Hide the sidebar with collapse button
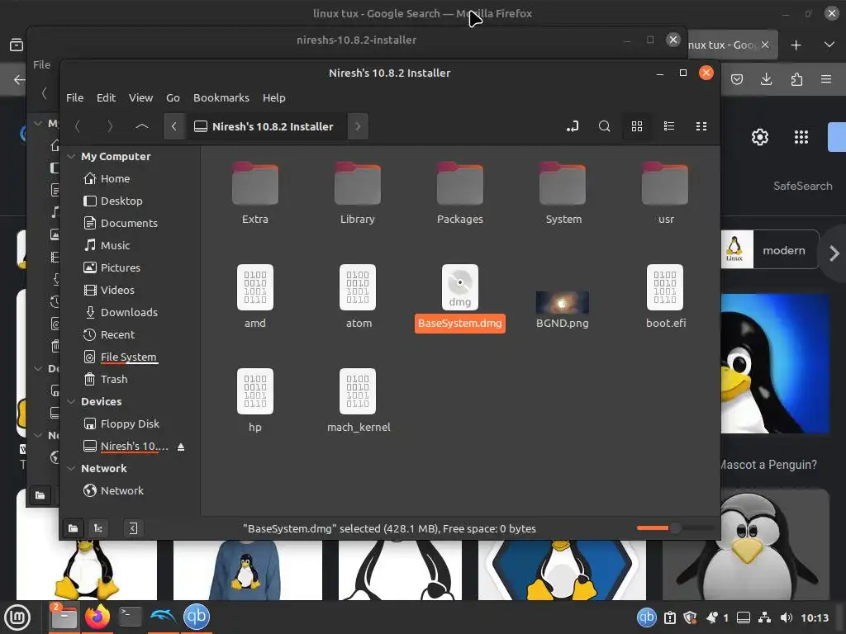Image resolution: width=846 pixels, height=634 pixels. (133, 528)
